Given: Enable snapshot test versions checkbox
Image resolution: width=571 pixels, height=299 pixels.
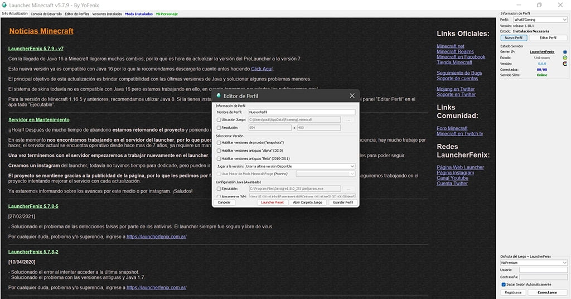Looking at the screenshot, I should click(219, 143).
